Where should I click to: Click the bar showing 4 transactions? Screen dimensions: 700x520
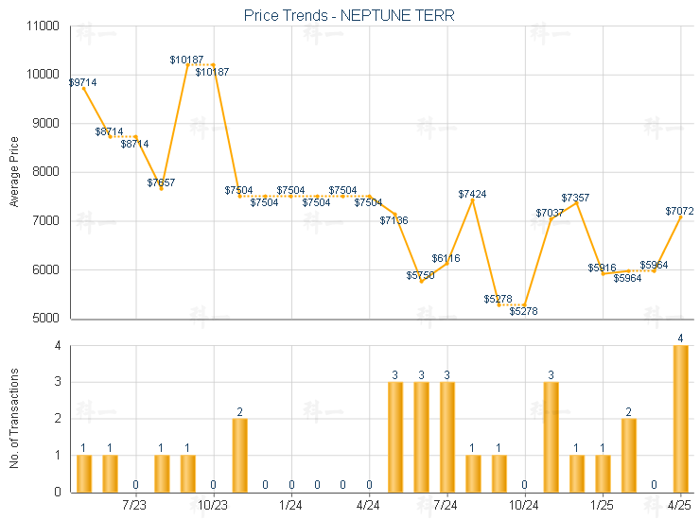pos(680,419)
